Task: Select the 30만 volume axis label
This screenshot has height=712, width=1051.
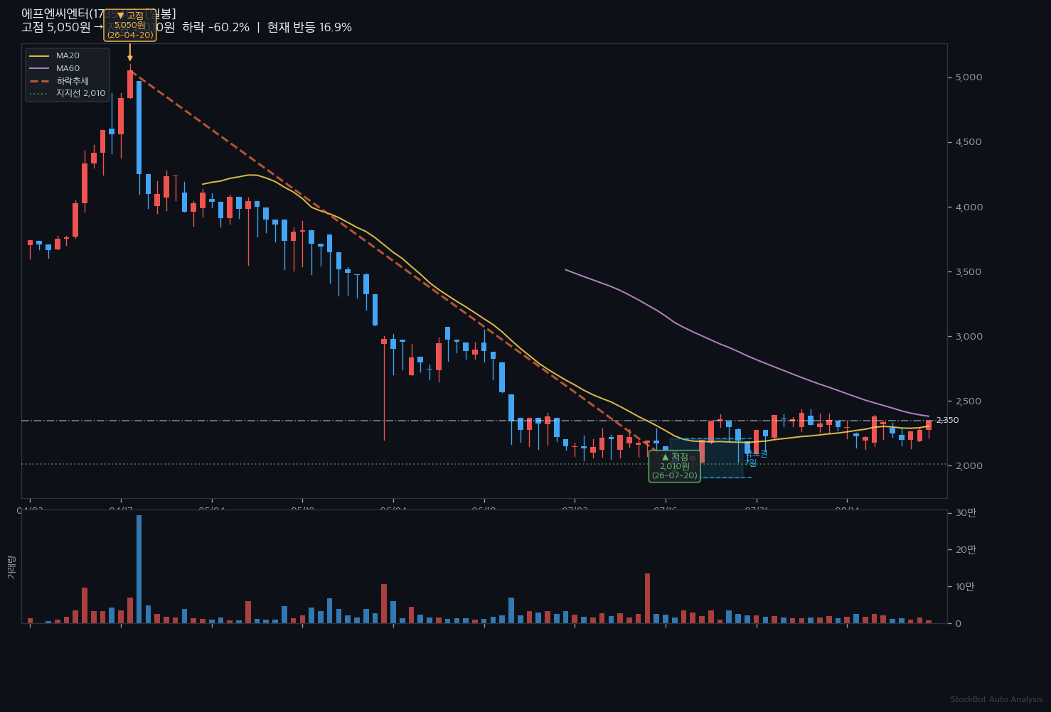Action: 966,513
